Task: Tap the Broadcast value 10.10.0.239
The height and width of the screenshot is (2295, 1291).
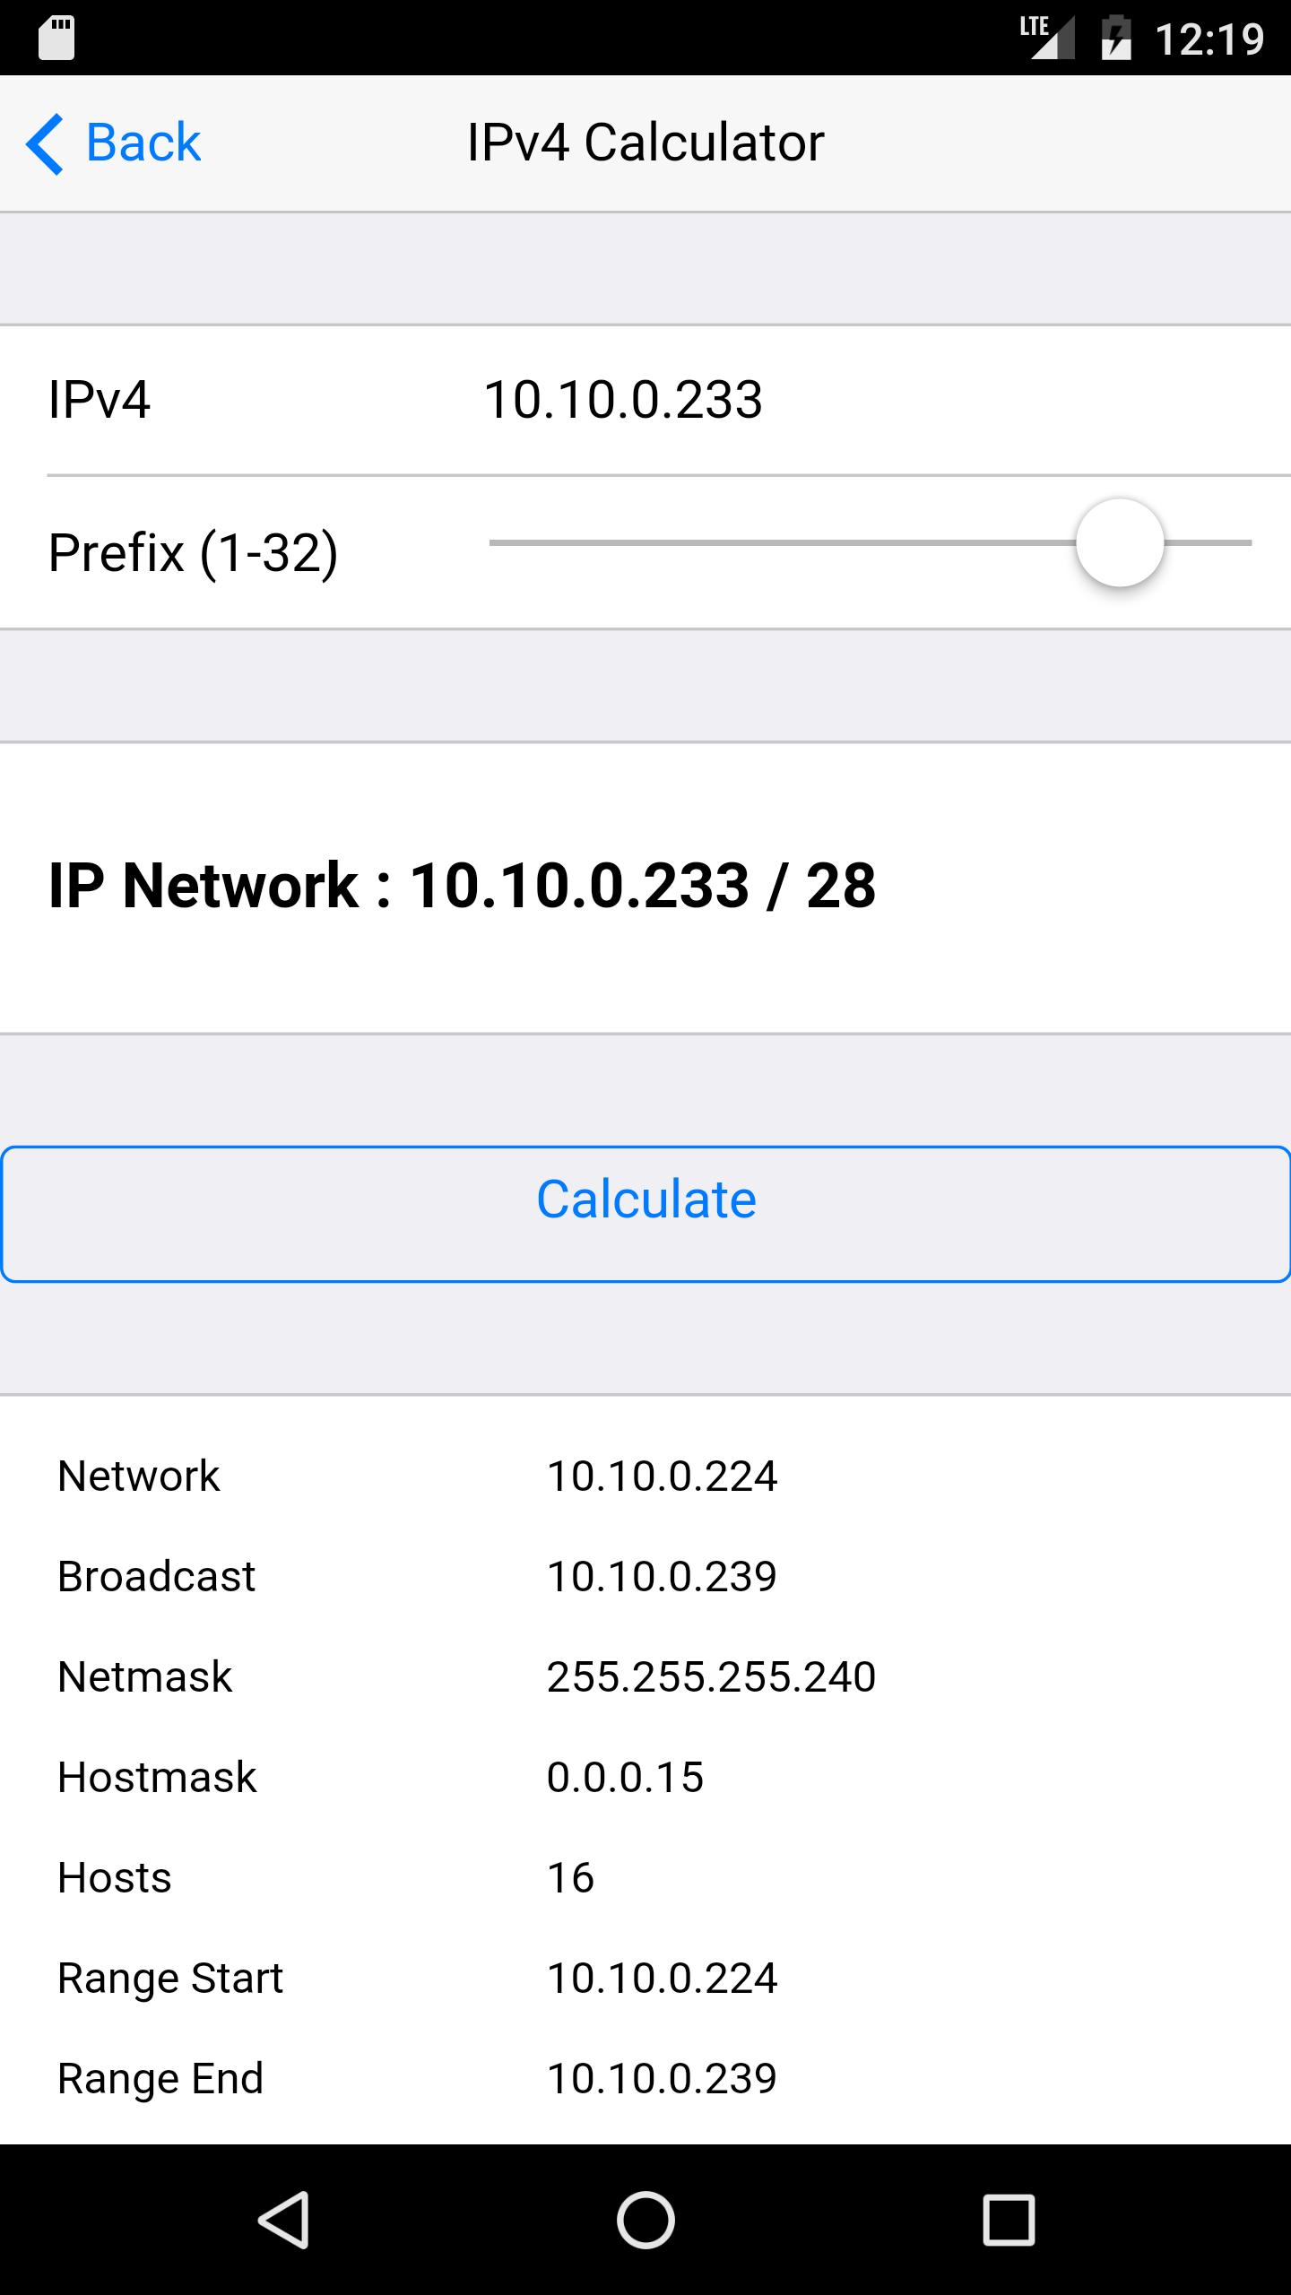Action: click(662, 1577)
